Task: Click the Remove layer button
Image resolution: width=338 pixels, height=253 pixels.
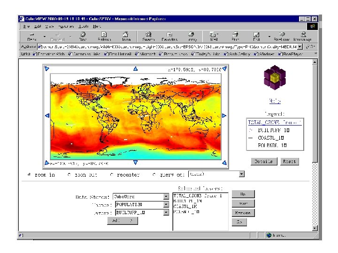Action: point(243,213)
